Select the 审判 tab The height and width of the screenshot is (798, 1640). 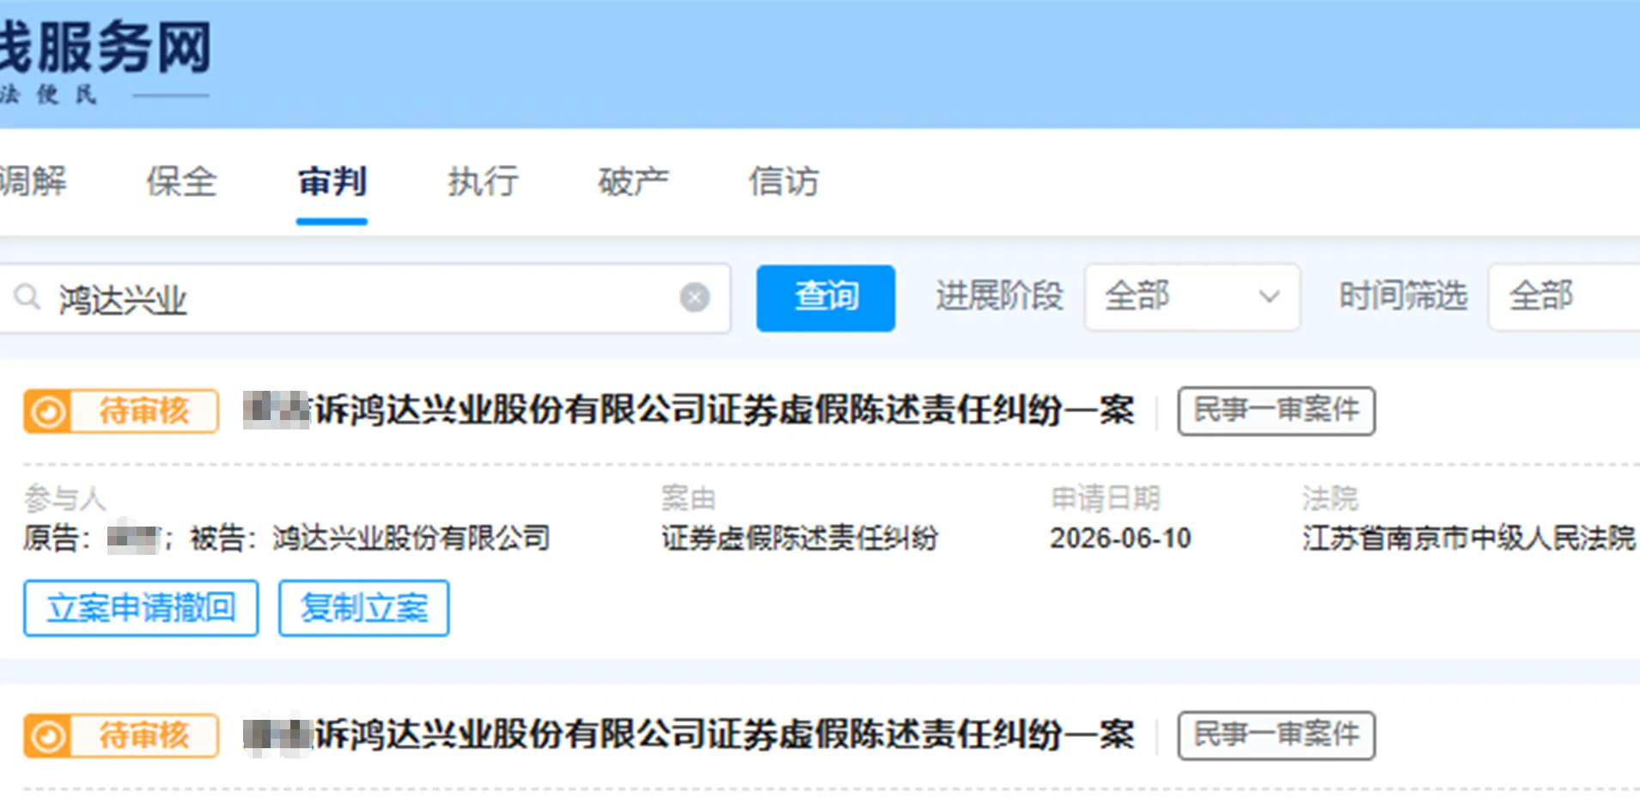click(x=332, y=181)
